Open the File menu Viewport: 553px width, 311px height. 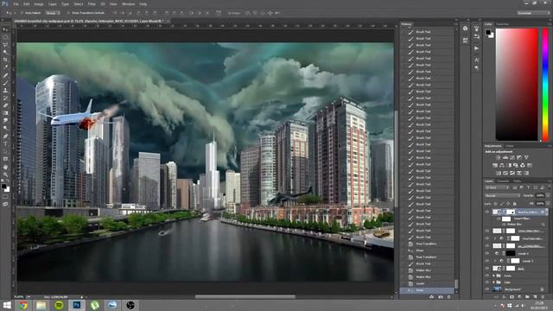coord(16,3)
